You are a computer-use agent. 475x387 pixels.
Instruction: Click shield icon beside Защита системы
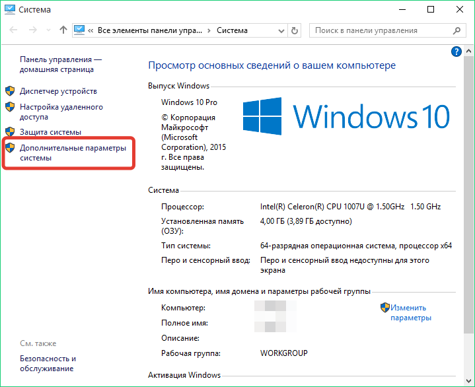coord(10,131)
